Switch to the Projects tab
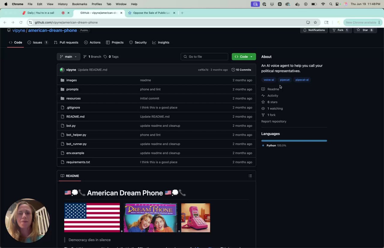Viewport: 384px width, 248px height. [x=115, y=43]
